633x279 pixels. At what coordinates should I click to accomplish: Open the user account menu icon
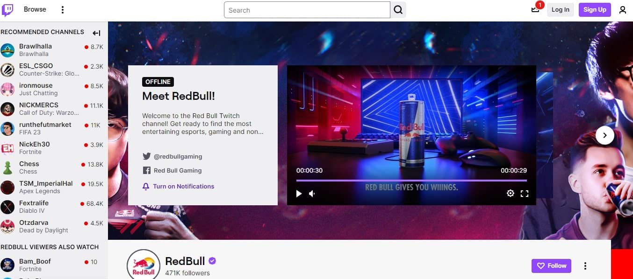pyautogui.click(x=622, y=10)
